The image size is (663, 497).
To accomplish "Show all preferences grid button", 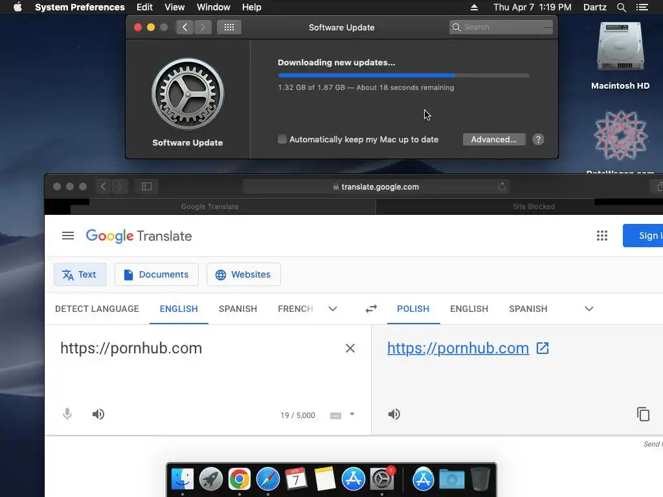I will tap(229, 27).
